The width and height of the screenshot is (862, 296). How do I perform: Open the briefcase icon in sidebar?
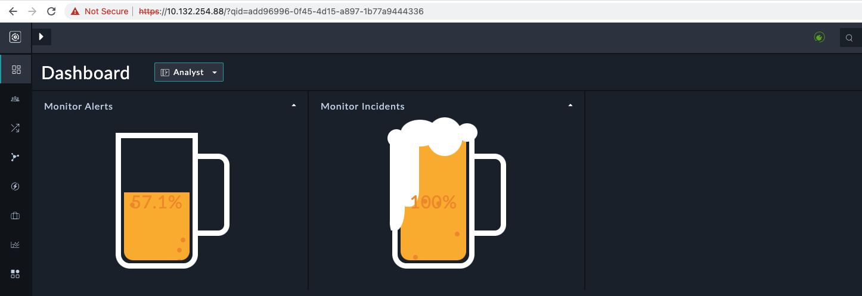pyautogui.click(x=15, y=216)
